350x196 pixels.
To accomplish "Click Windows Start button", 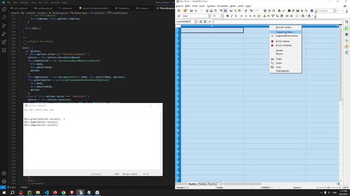I will pyautogui.click(x=4, y=192).
